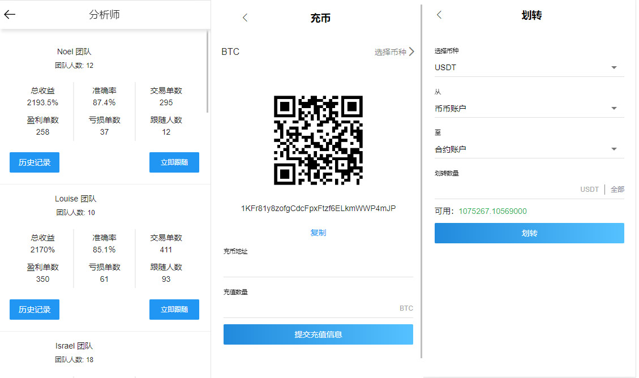Click 团队人数: 12 under Noel 团队
The height and width of the screenshot is (378, 639).
point(74,66)
